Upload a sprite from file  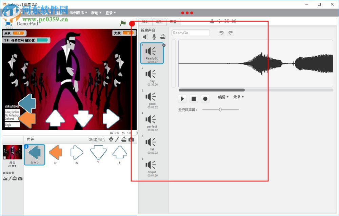pyautogui.click(x=124, y=139)
